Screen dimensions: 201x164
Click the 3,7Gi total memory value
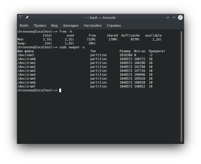[48, 39]
